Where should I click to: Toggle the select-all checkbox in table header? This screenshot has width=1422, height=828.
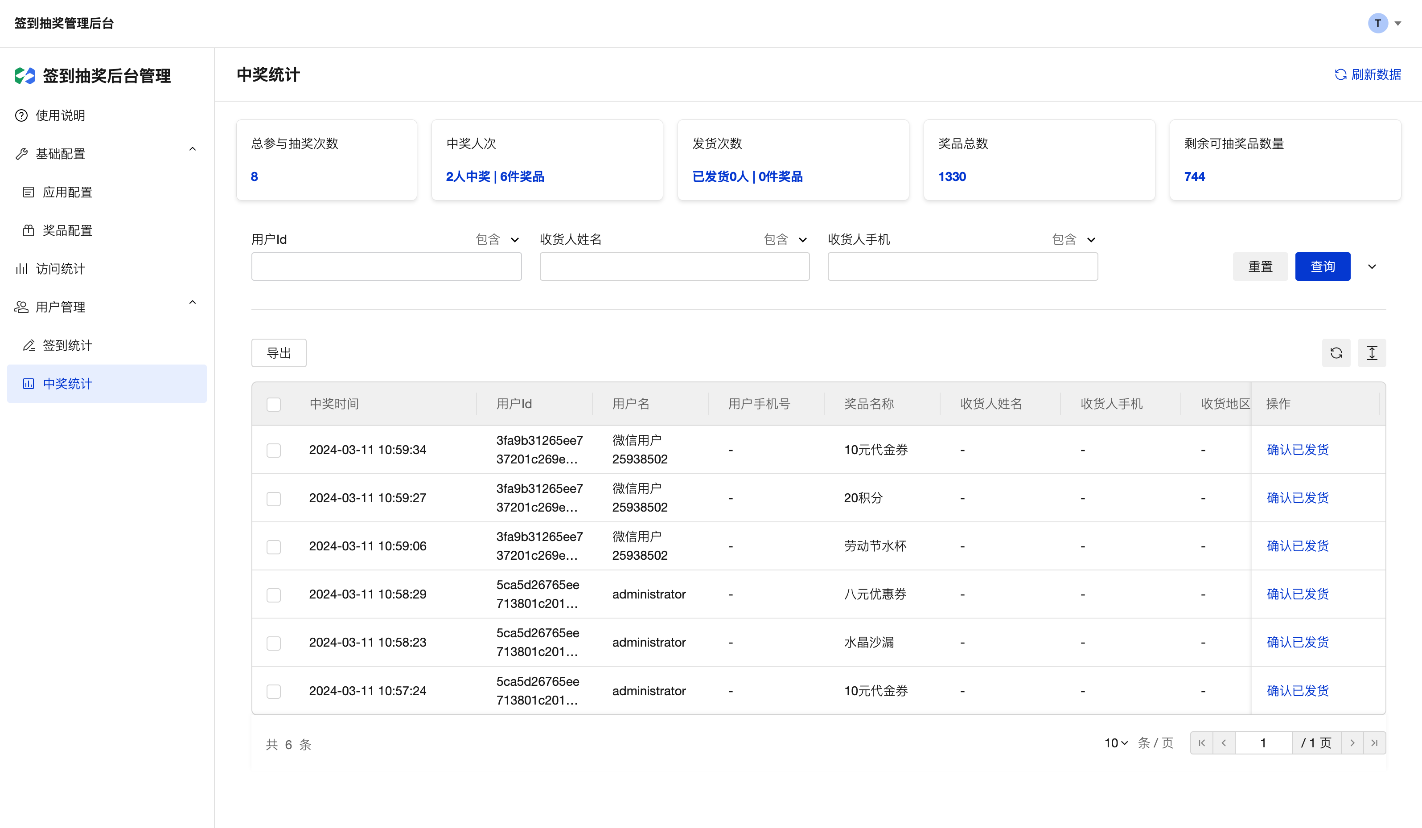point(274,404)
